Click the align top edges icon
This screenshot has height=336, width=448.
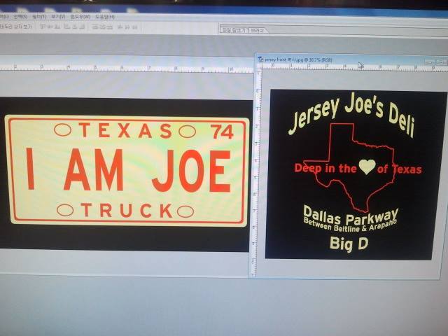tap(43, 27)
